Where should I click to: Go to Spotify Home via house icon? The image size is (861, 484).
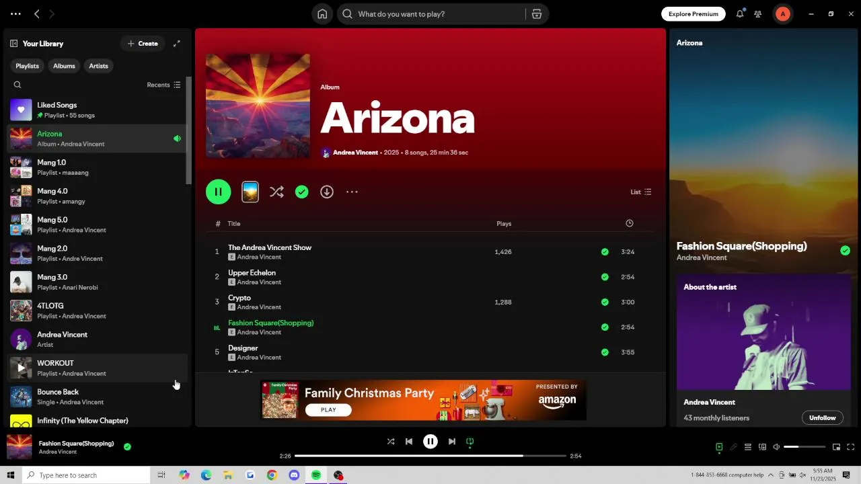click(x=322, y=14)
